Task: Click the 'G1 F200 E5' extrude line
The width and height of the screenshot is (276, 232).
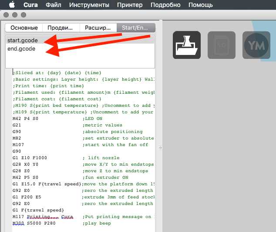Action: 84,197
